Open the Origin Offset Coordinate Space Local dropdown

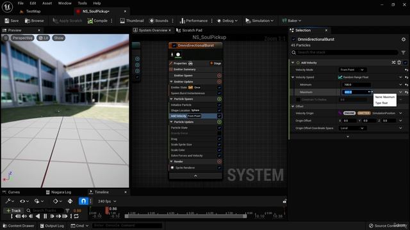coord(352,128)
